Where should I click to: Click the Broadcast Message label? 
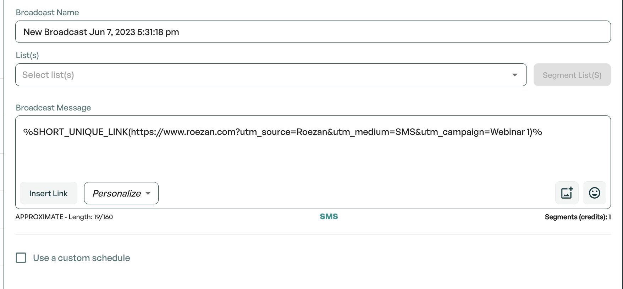click(x=54, y=108)
